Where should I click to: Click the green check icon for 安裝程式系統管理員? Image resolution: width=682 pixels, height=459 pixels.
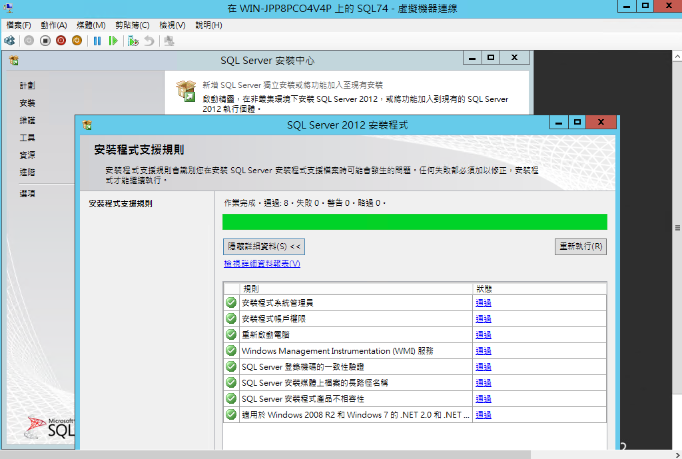click(x=231, y=302)
